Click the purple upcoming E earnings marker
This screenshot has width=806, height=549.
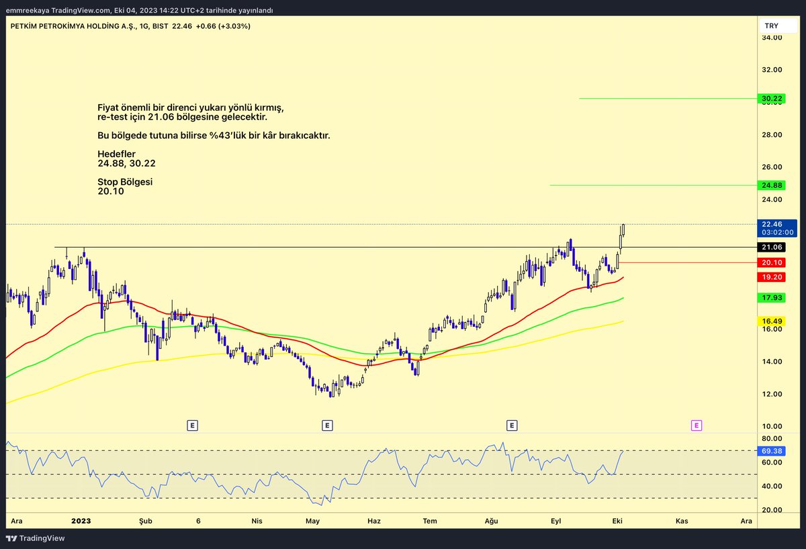point(697,425)
